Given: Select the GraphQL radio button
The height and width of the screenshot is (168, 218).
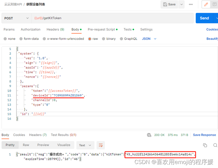Looking at the screenshot, I should [x=121, y=39].
